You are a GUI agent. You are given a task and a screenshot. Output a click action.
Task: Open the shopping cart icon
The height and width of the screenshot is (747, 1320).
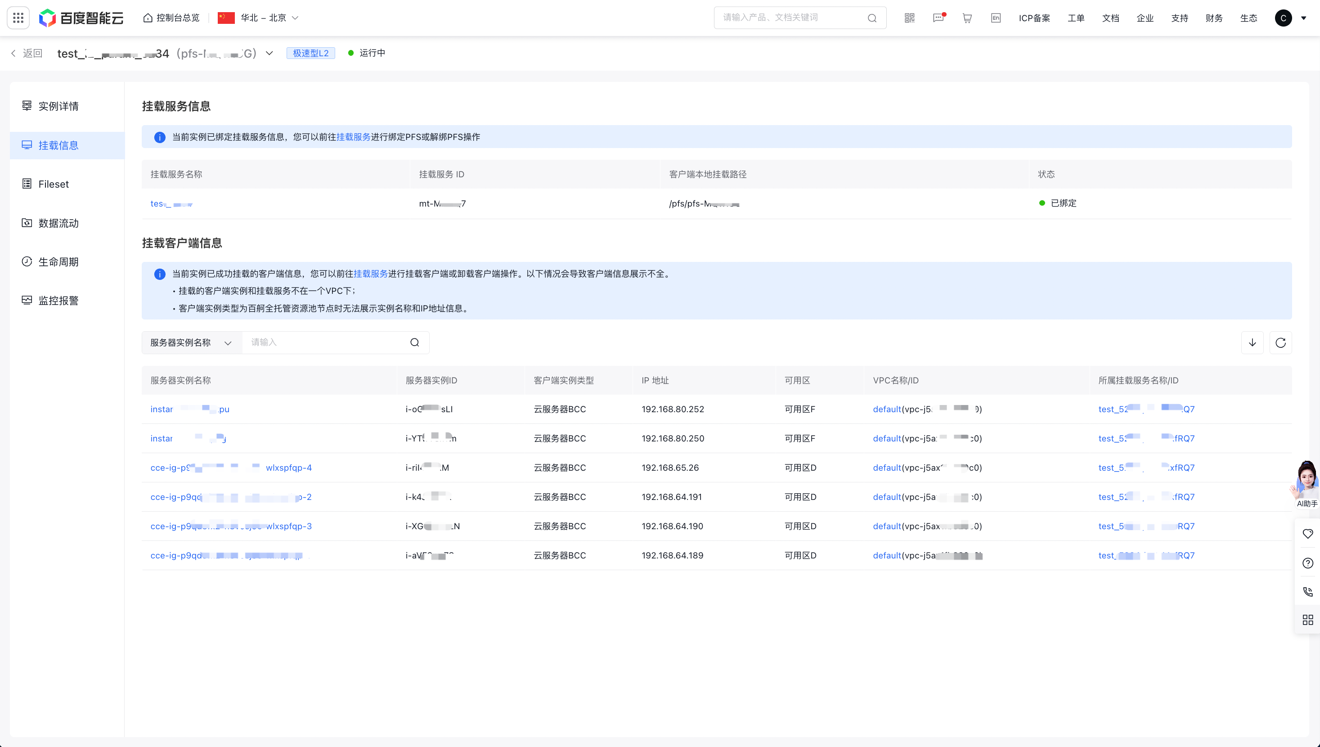(x=967, y=18)
